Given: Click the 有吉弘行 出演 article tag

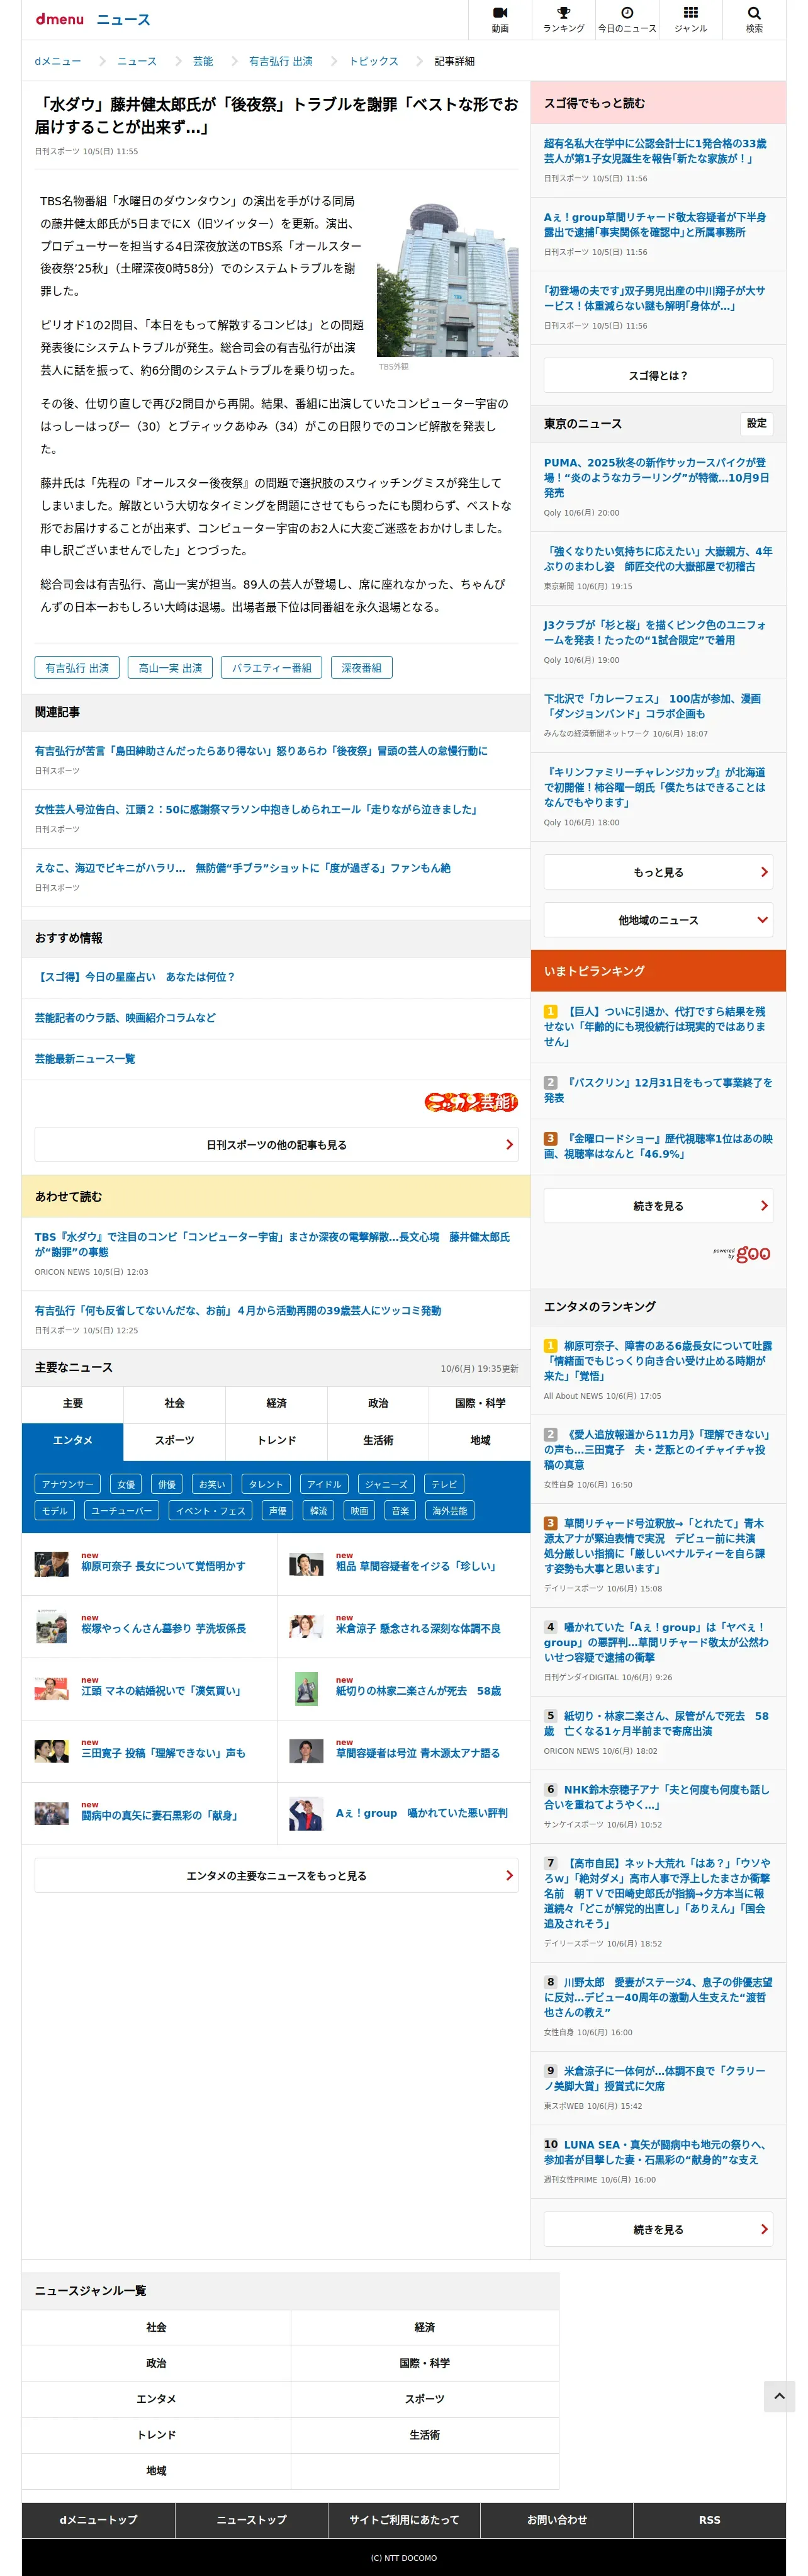Looking at the screenshot, I should pyautogui.click(x=77, y=668).
